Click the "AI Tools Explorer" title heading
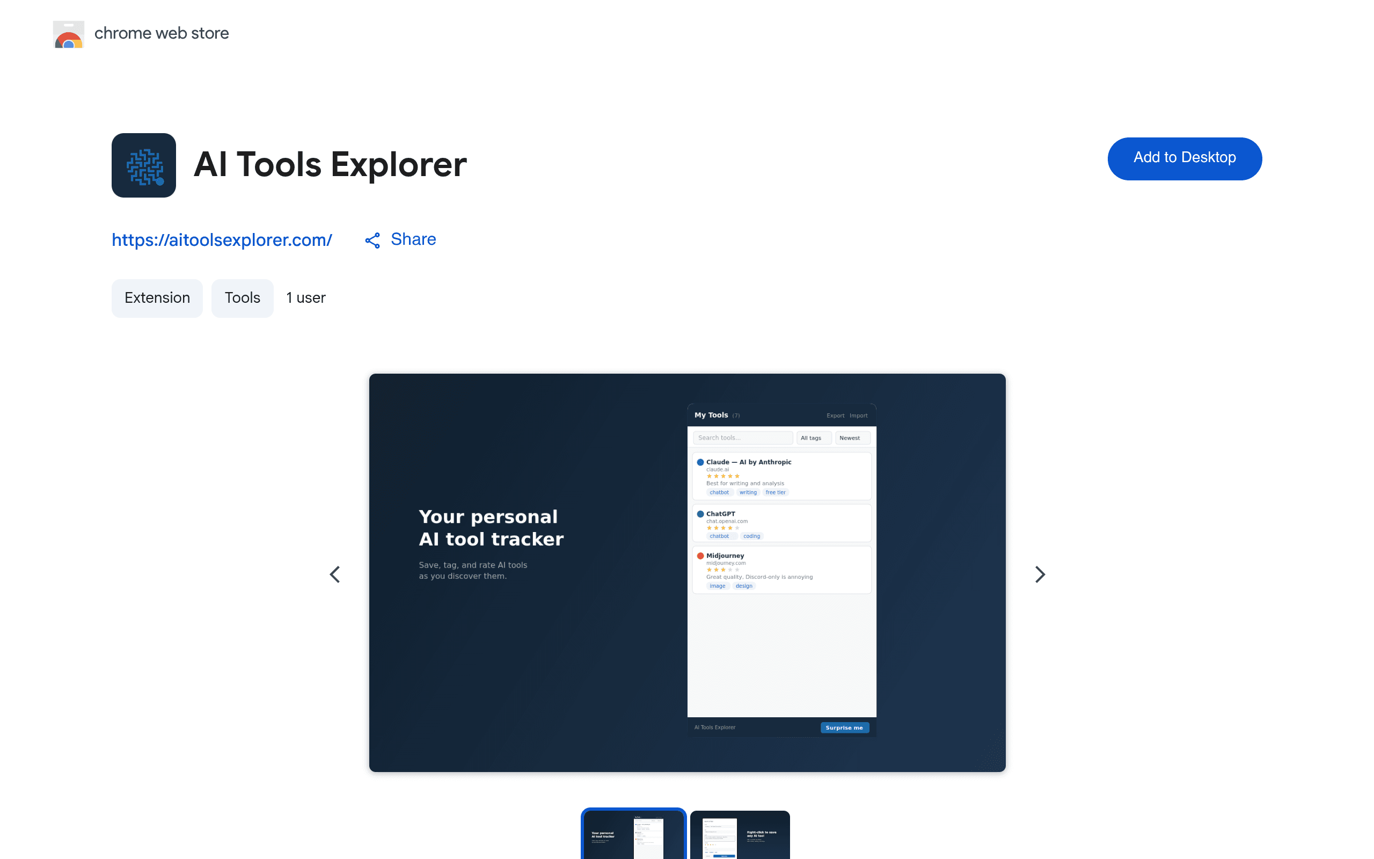This screenshot has height=859, width=1374. [331, 165]
